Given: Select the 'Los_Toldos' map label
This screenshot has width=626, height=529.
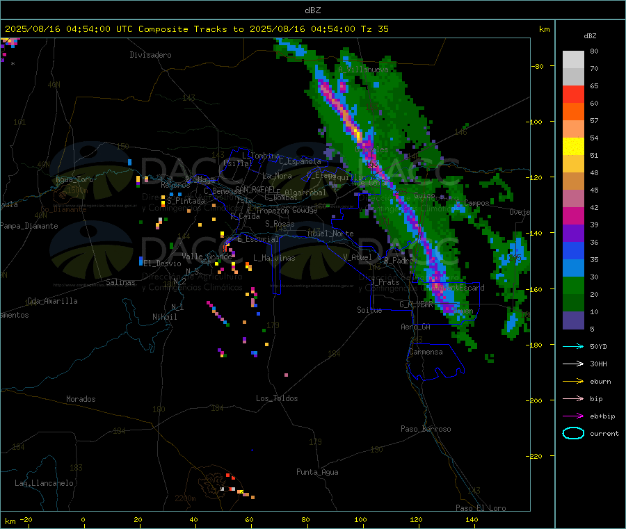Looking at the screenshot, I should pos(277,398).
